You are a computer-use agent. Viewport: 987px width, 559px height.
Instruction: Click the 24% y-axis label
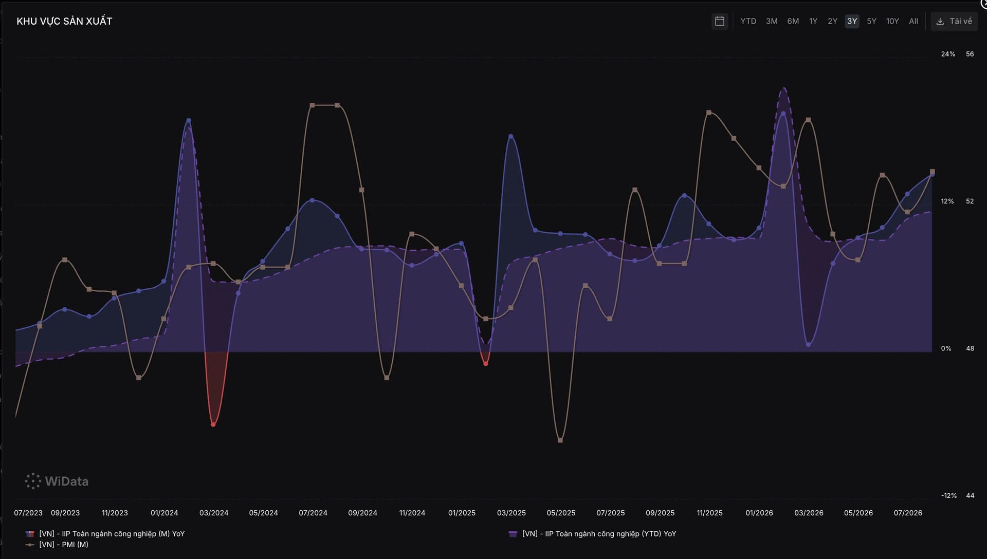pos(948,54)
